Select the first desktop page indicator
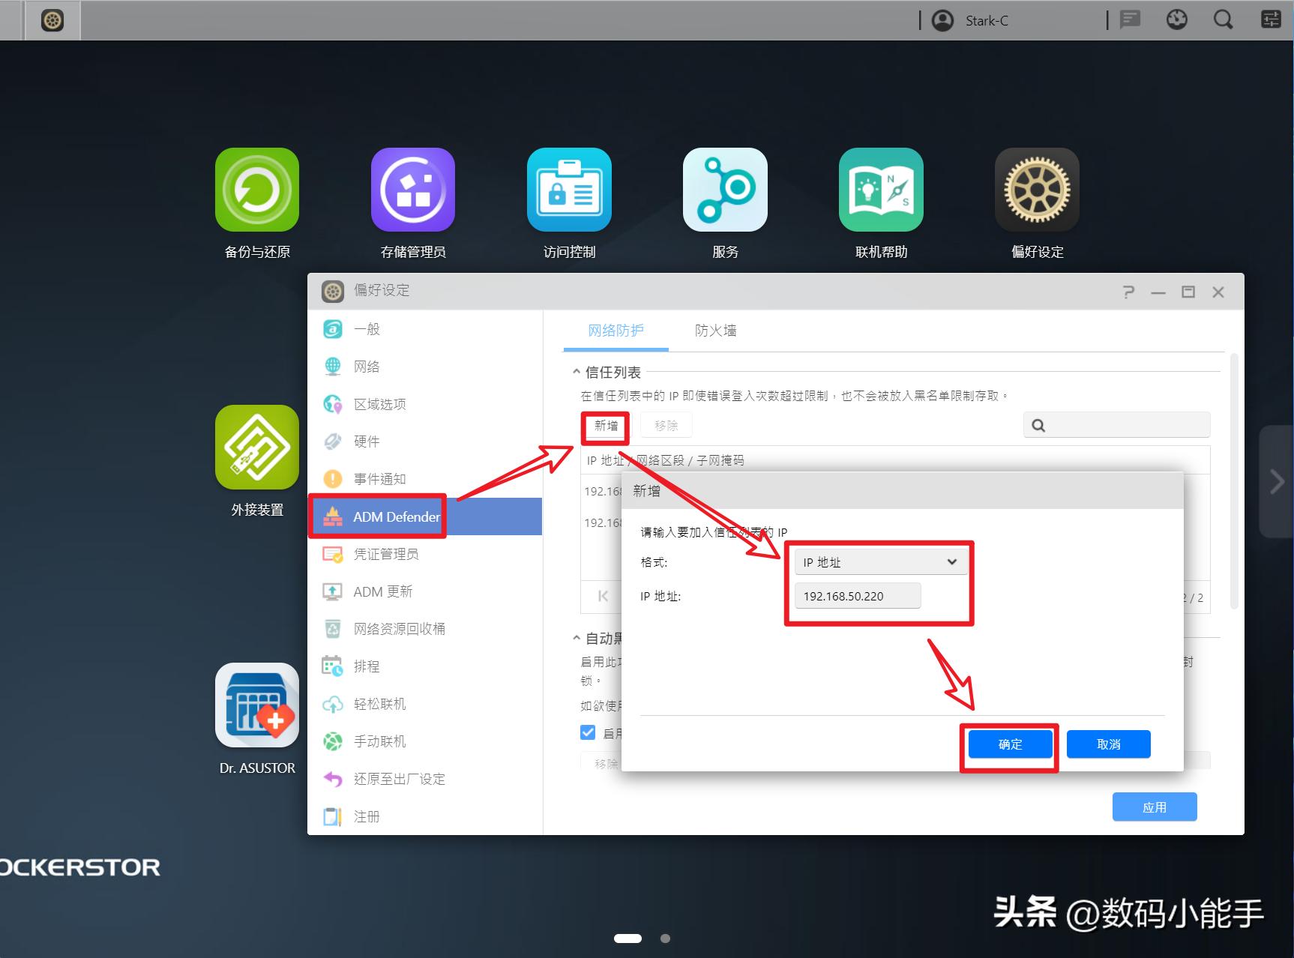Image resolution: width=1294 pixels, height=958 pixels. pos(628,939)
